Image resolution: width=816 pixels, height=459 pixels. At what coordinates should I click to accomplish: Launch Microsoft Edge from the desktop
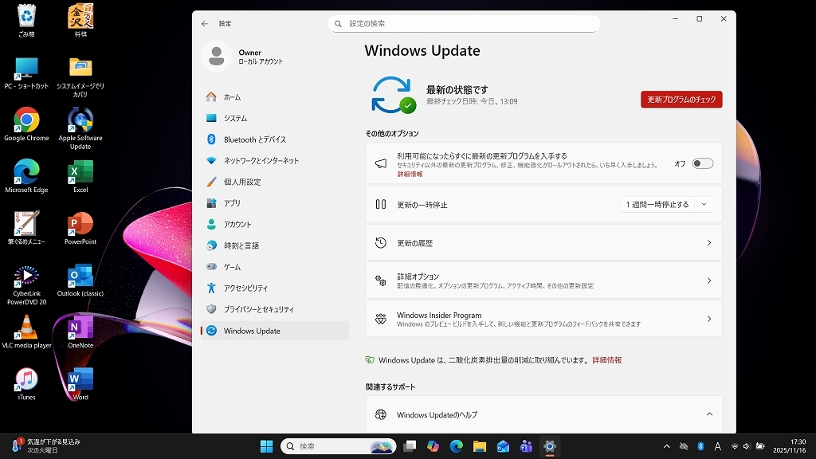point(26,176)
